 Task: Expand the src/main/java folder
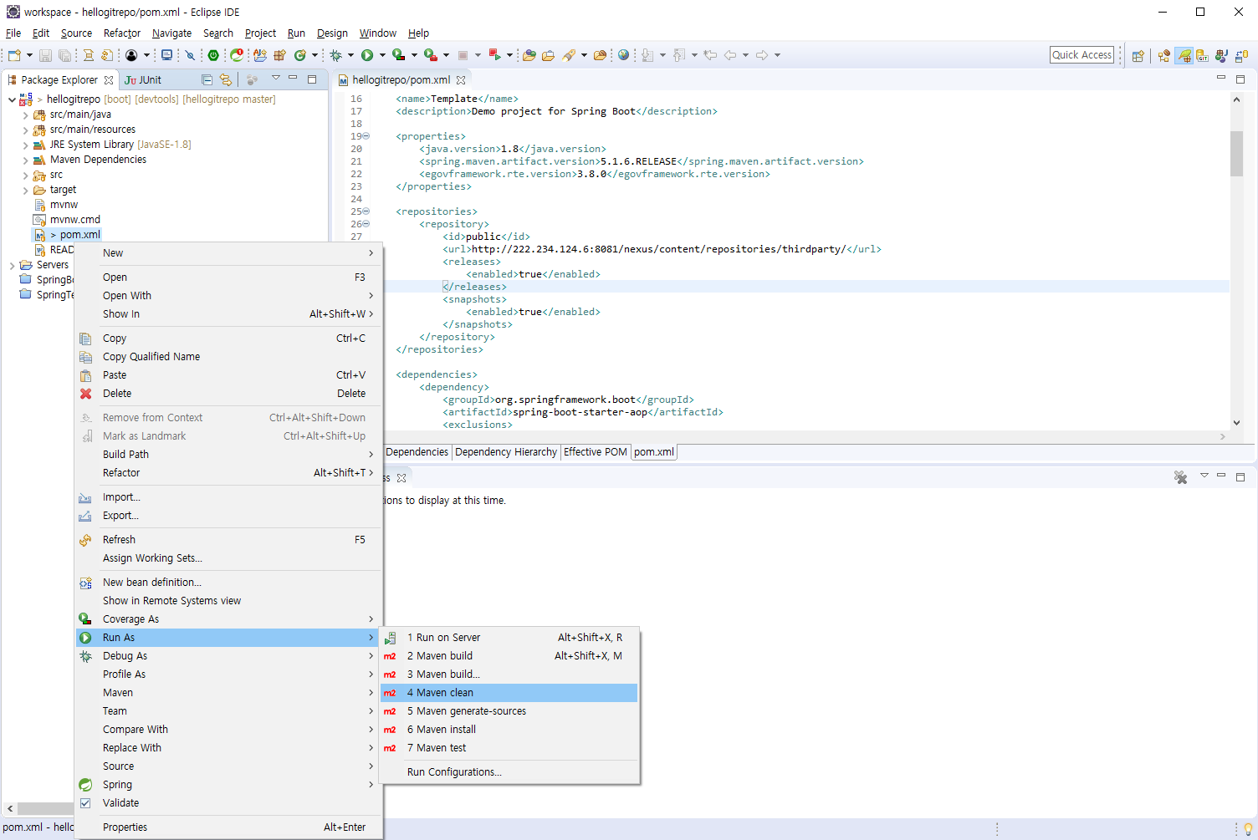click(x=25, y=115)
